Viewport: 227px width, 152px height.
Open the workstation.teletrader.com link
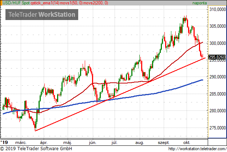(x=198, y=149)
